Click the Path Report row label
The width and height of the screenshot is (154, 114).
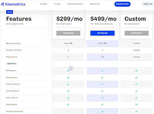(12, 104)
